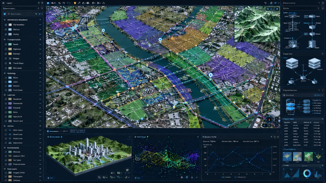Click the zoom magnifier in 3D City Model panel
This screenshot has height=183, width=326.
[x=99, y=177]
